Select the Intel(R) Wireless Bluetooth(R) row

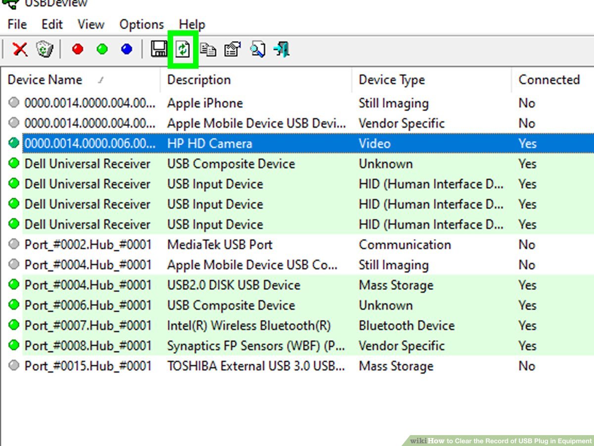(x=248, y=326)
